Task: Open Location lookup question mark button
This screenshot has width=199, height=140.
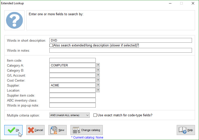Action: (98, 90)
